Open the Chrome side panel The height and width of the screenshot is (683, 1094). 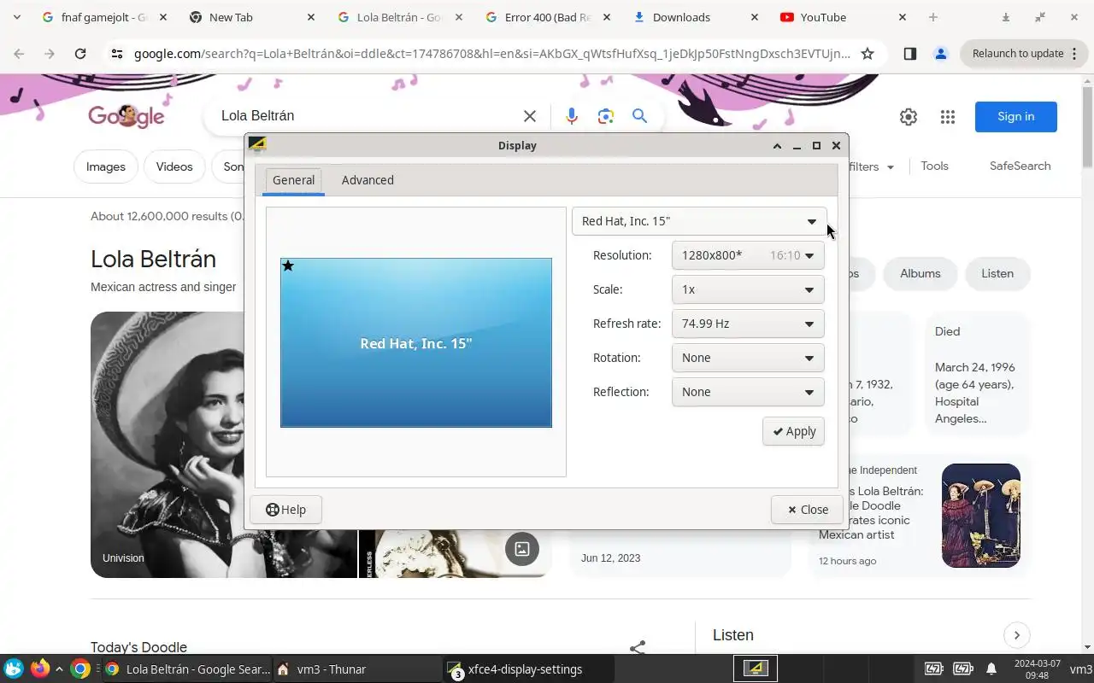pos(909,54)
